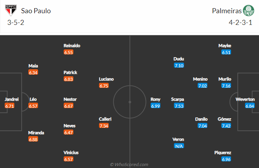The image size is (259, 168).
Task: Open the Sao Paulo team name link
Action: [36, 10]
